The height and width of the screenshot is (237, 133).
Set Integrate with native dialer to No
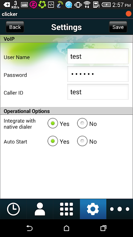click(x=82, y=123)
